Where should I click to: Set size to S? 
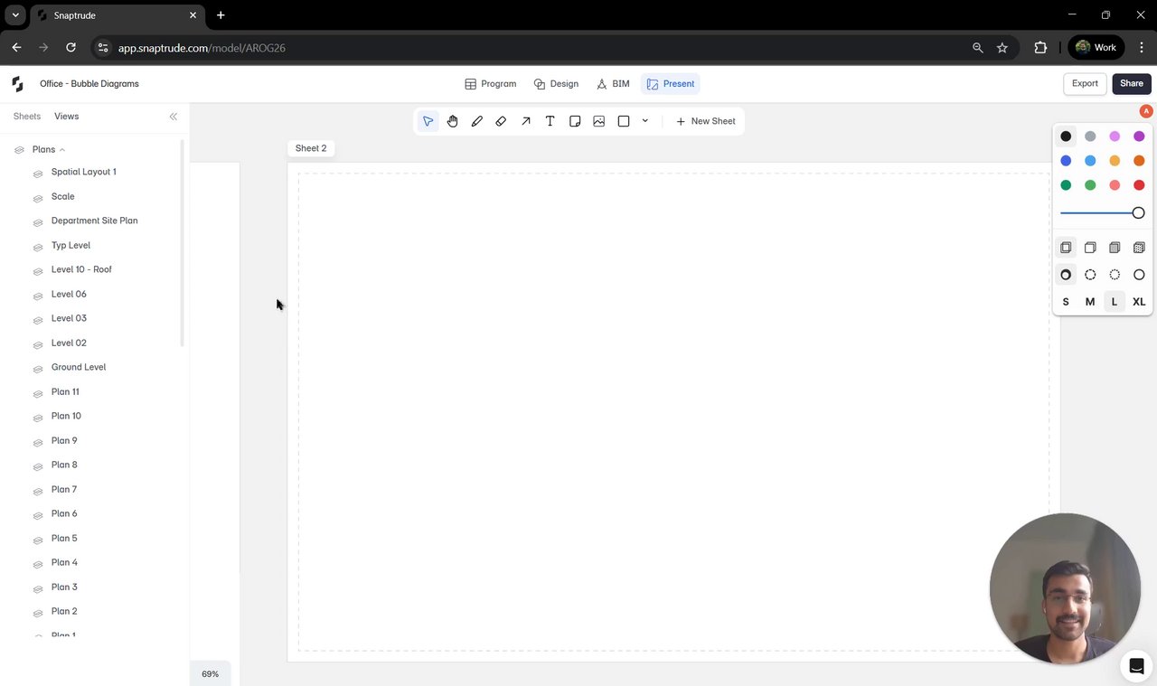pos(1066,302)
